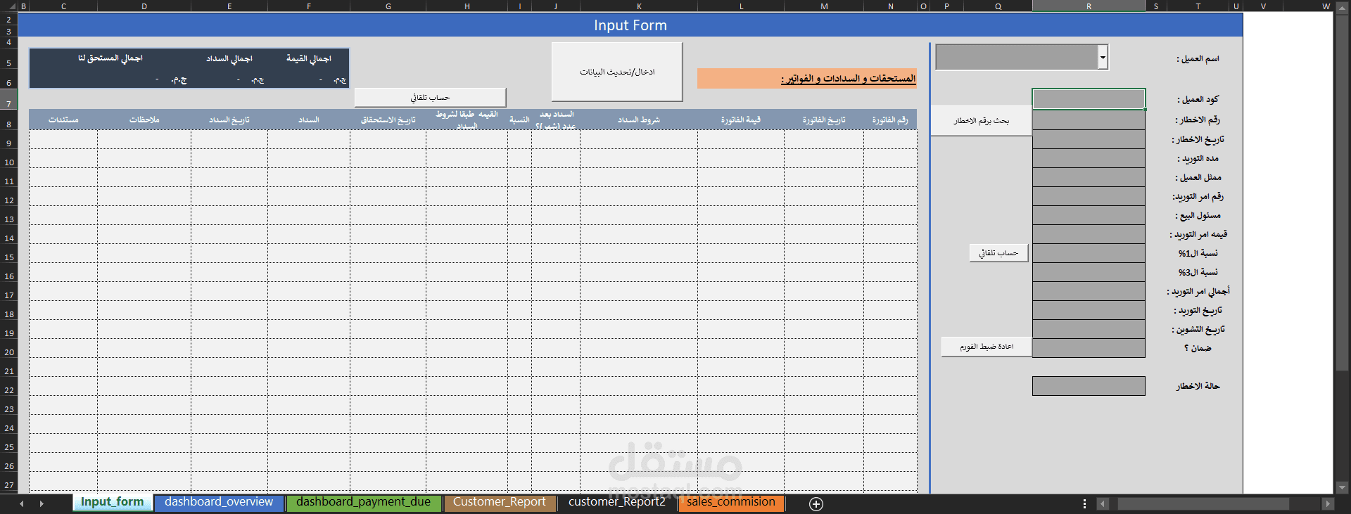The height and width of the screenshot is (514, 1351).
Task: Select column R header
Action: click(1089, 6)
